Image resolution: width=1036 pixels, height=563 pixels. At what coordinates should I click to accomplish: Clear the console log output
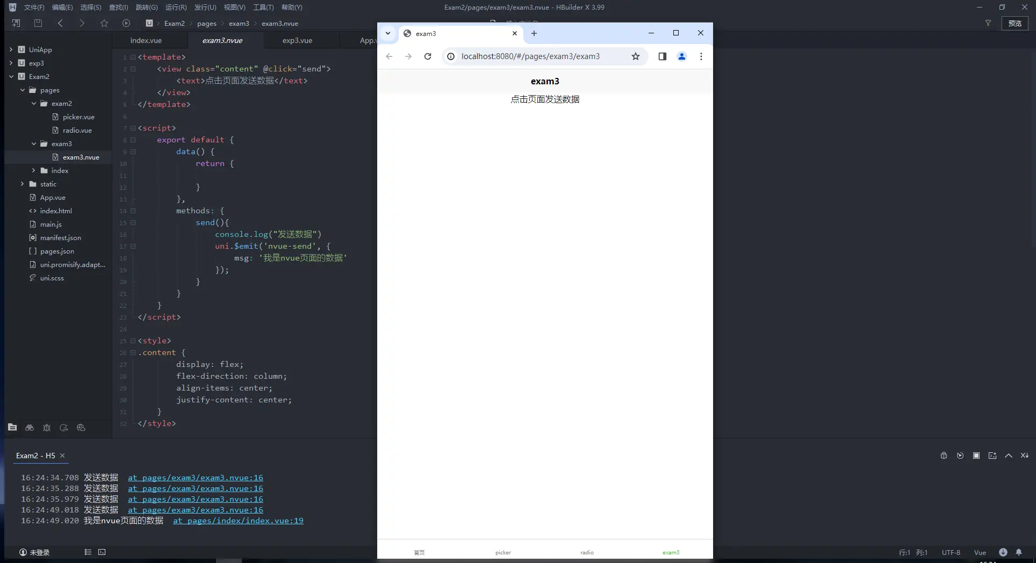1025,456
